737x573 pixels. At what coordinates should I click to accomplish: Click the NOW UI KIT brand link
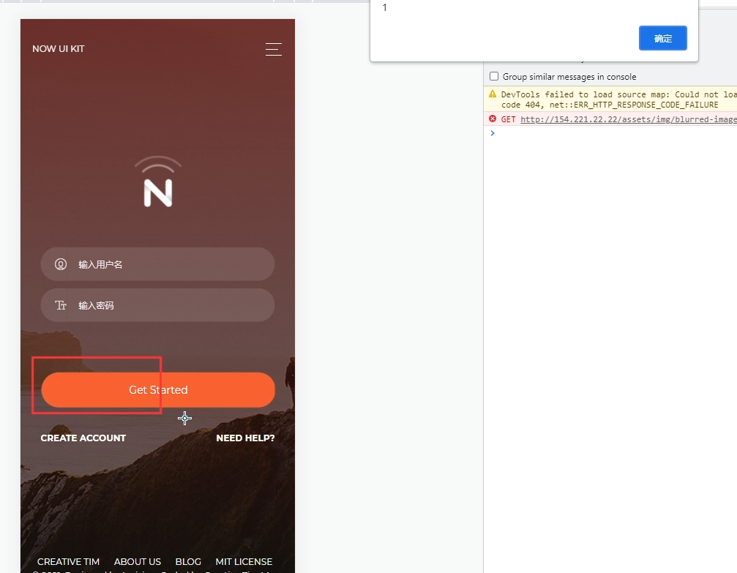pos(59,49)
